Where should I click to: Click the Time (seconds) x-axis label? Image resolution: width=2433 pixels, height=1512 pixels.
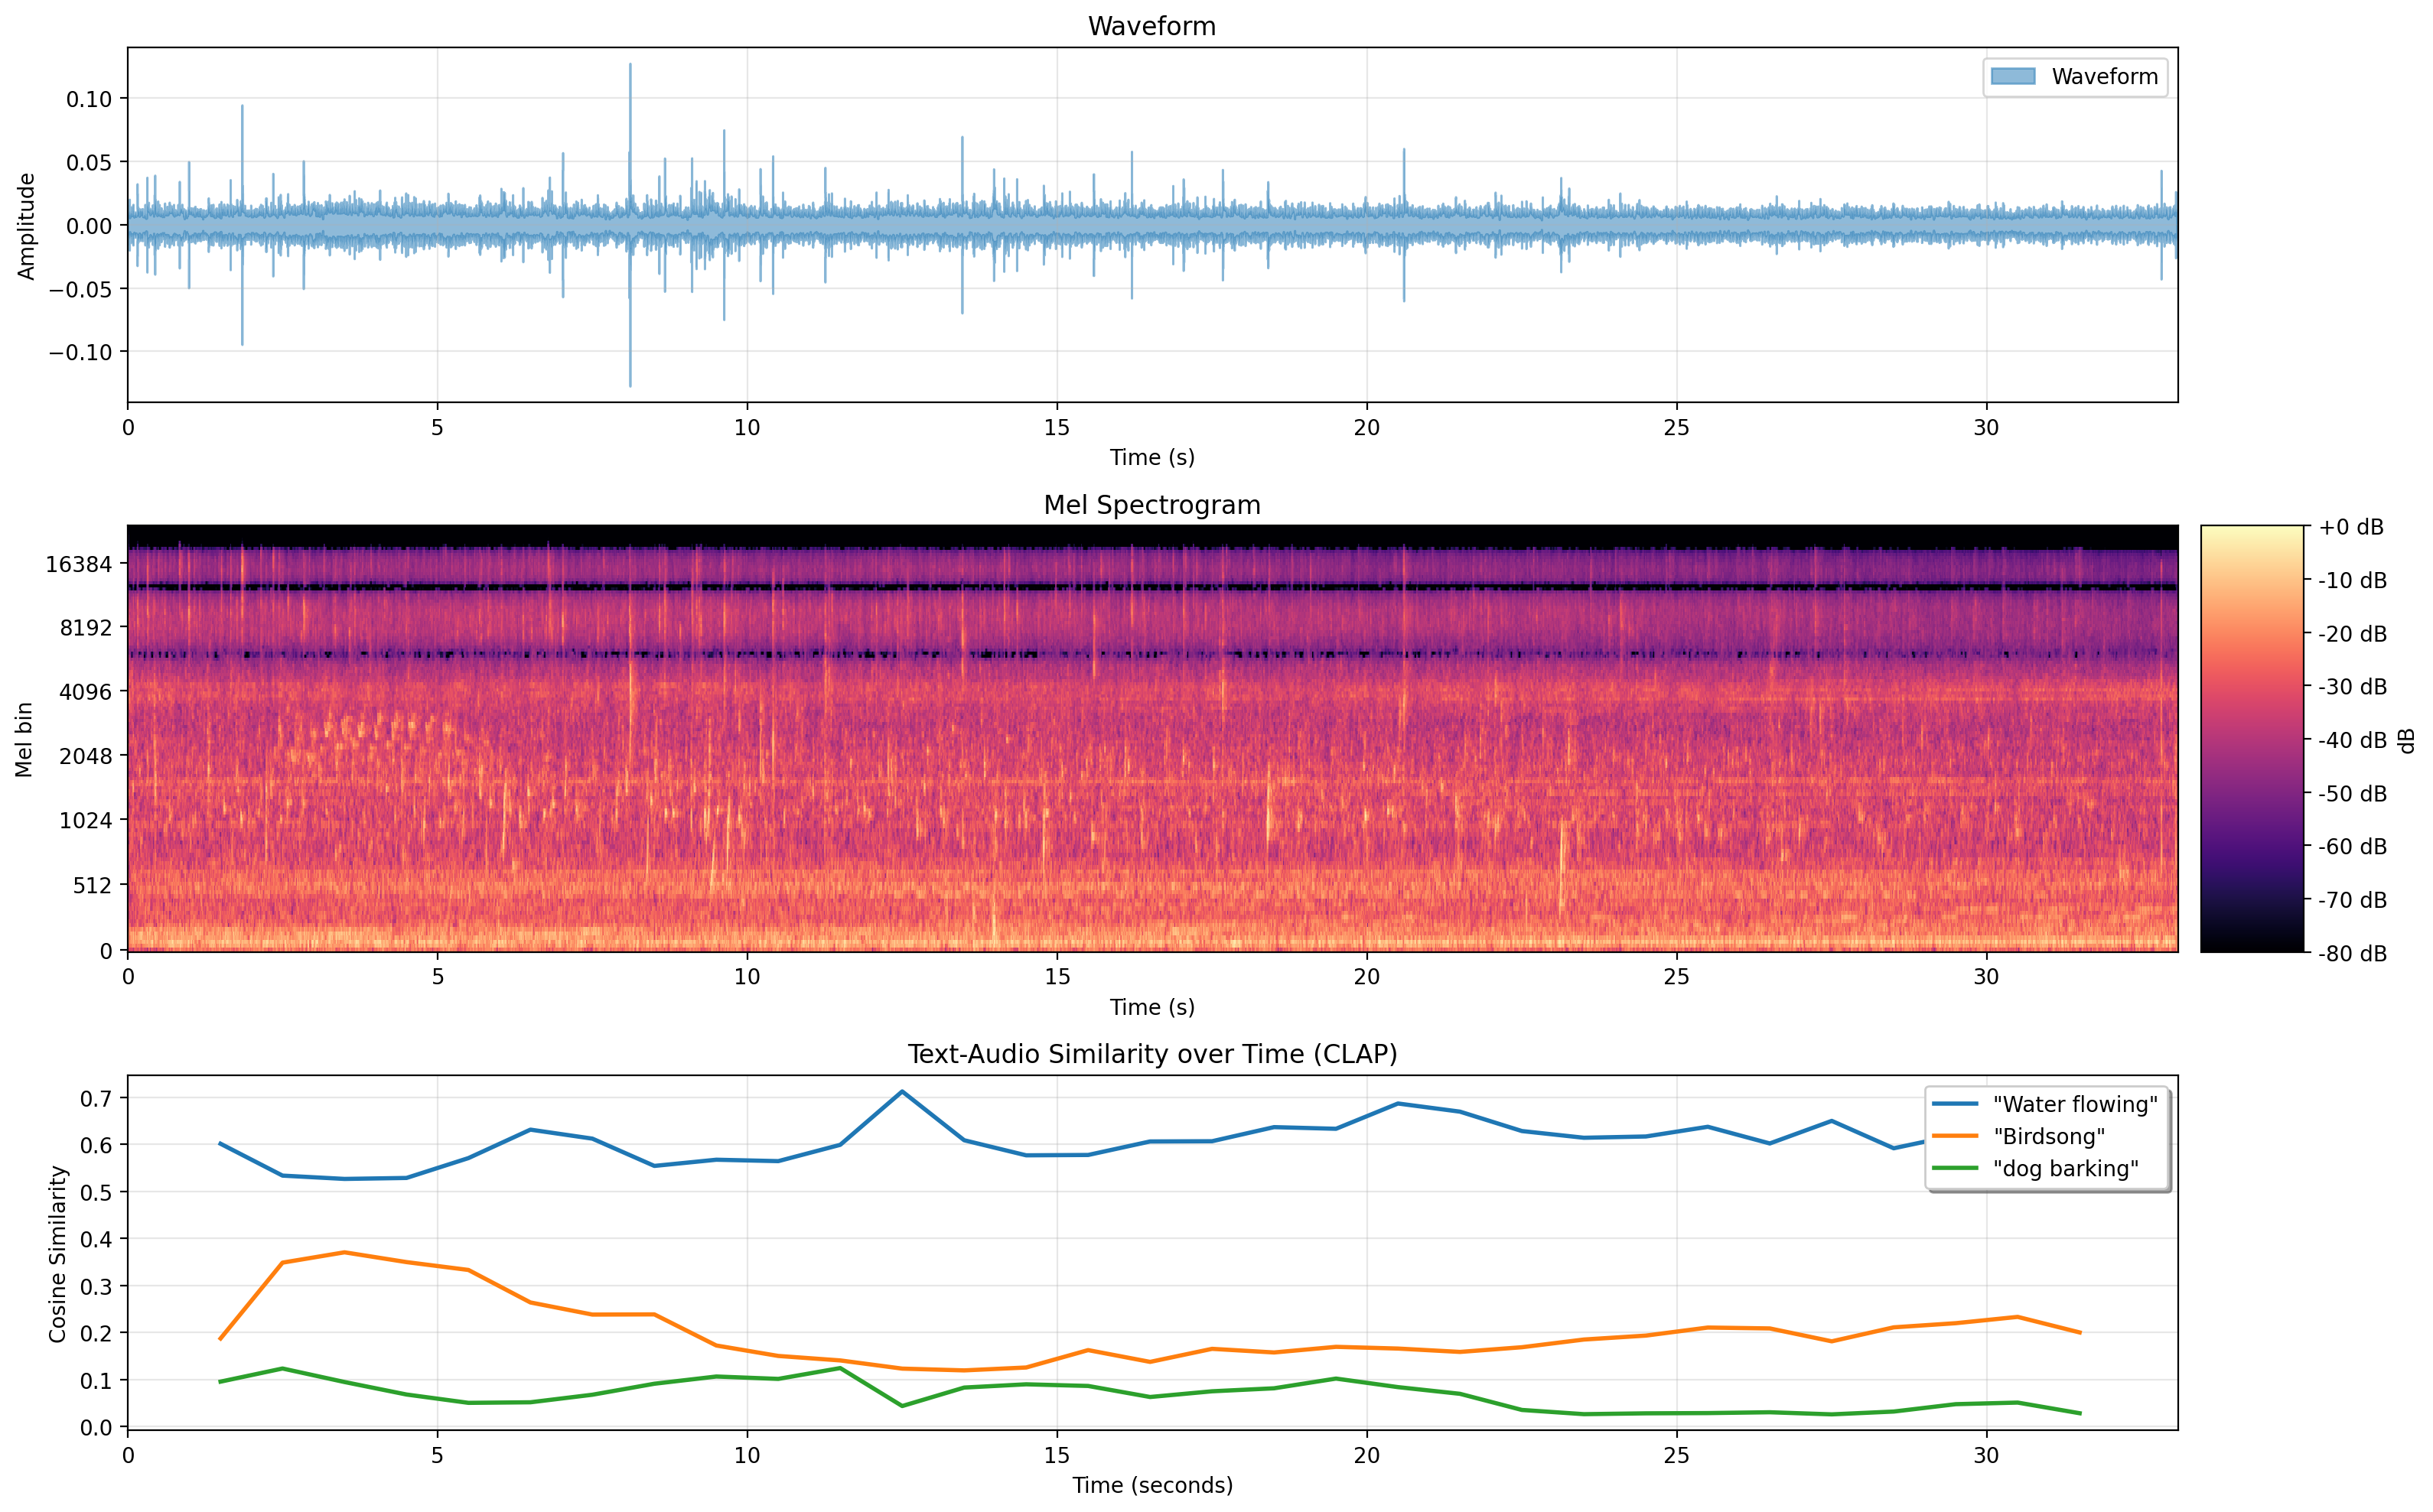(x=1151, y=1485)
